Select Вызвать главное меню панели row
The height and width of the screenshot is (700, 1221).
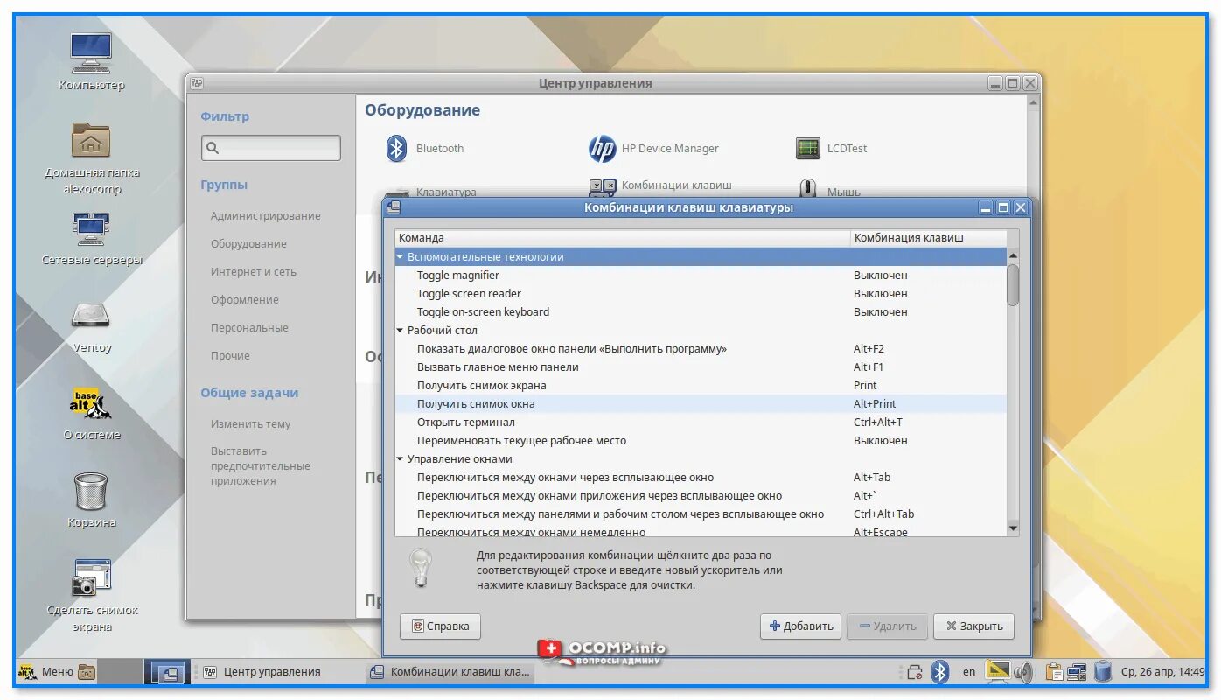pos(701,367)
